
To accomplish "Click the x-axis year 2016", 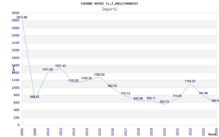I will pos(113,132).
